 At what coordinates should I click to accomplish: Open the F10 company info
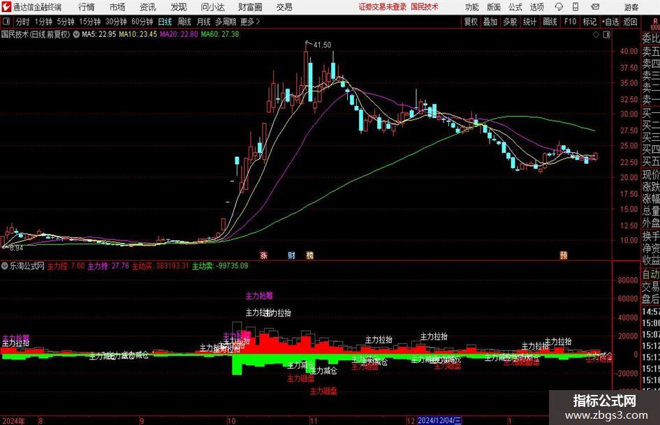(570, 22)
